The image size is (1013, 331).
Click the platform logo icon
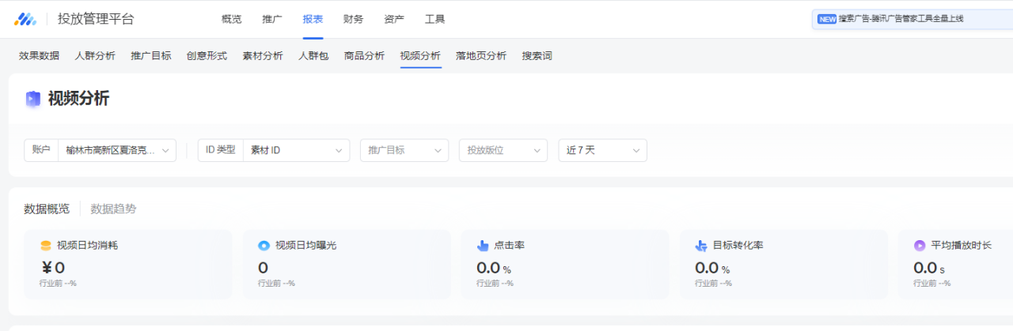pos(25,19)
